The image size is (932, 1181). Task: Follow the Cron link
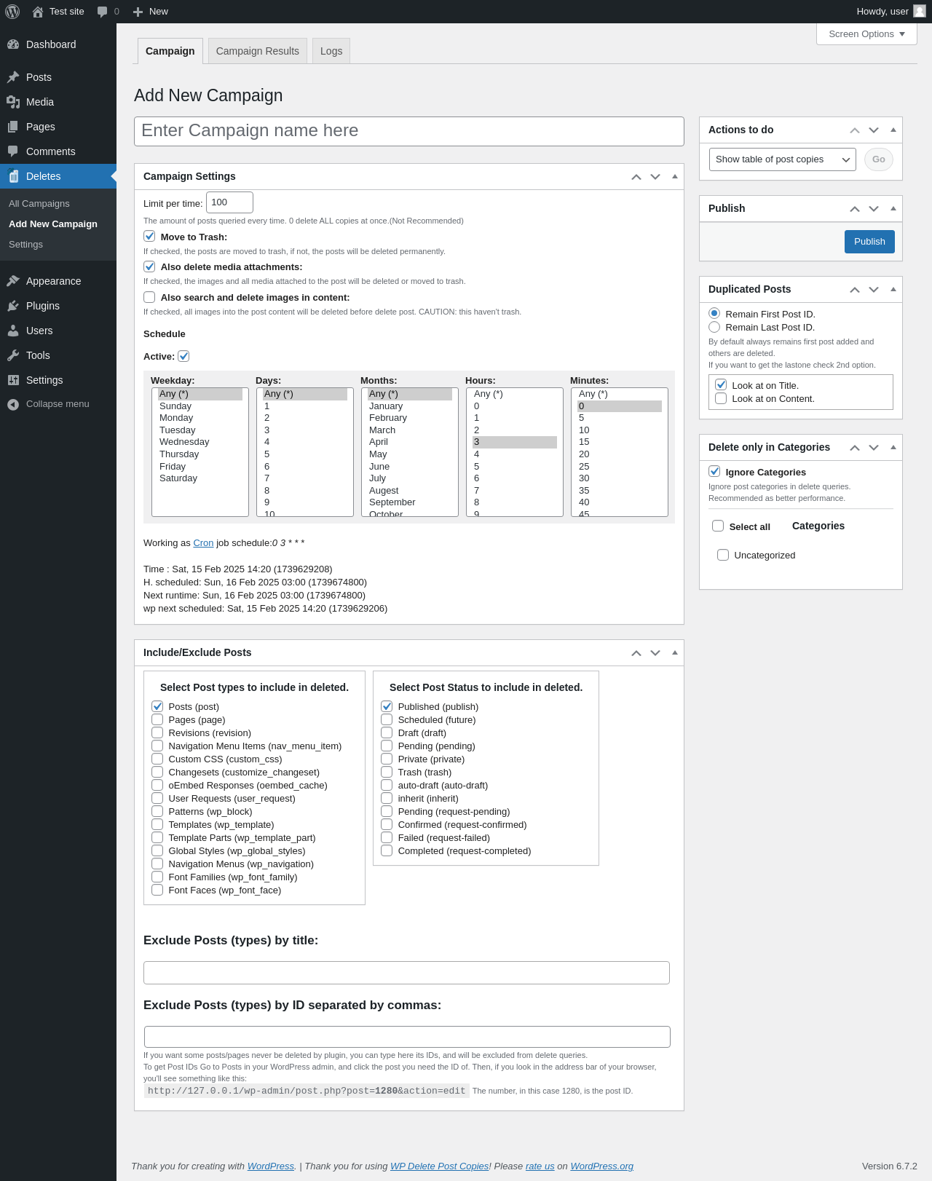point(203,543)
